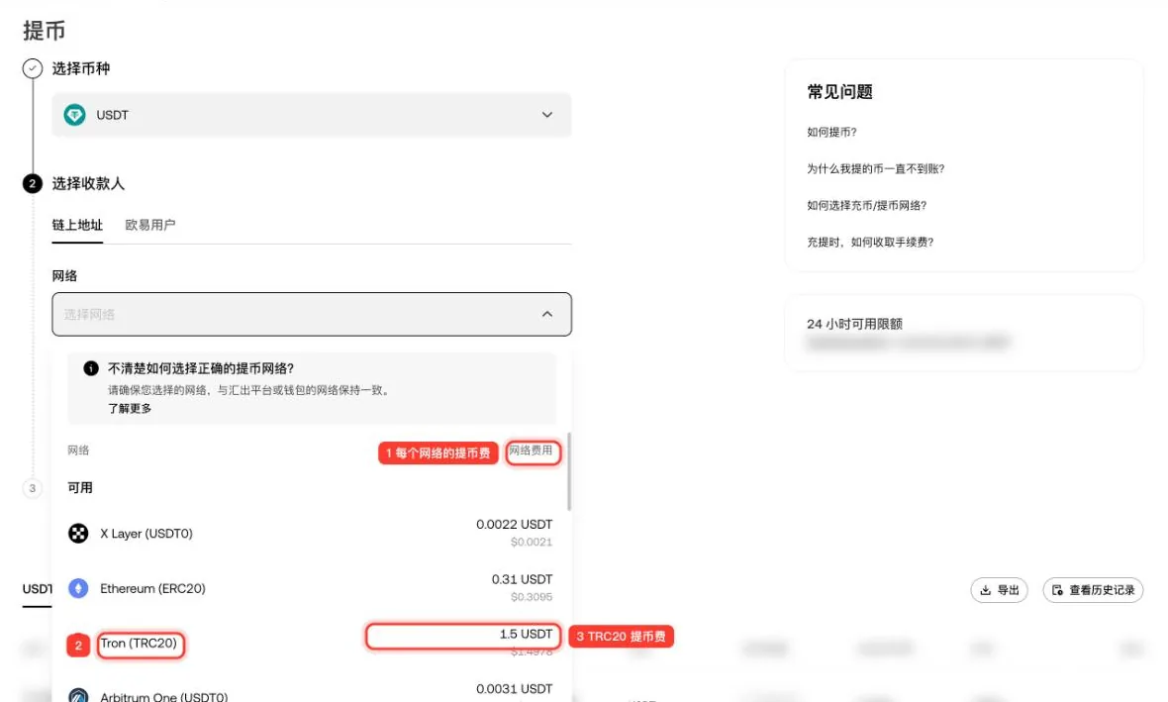Switch to the 链上地址 tab

[77, 225]
